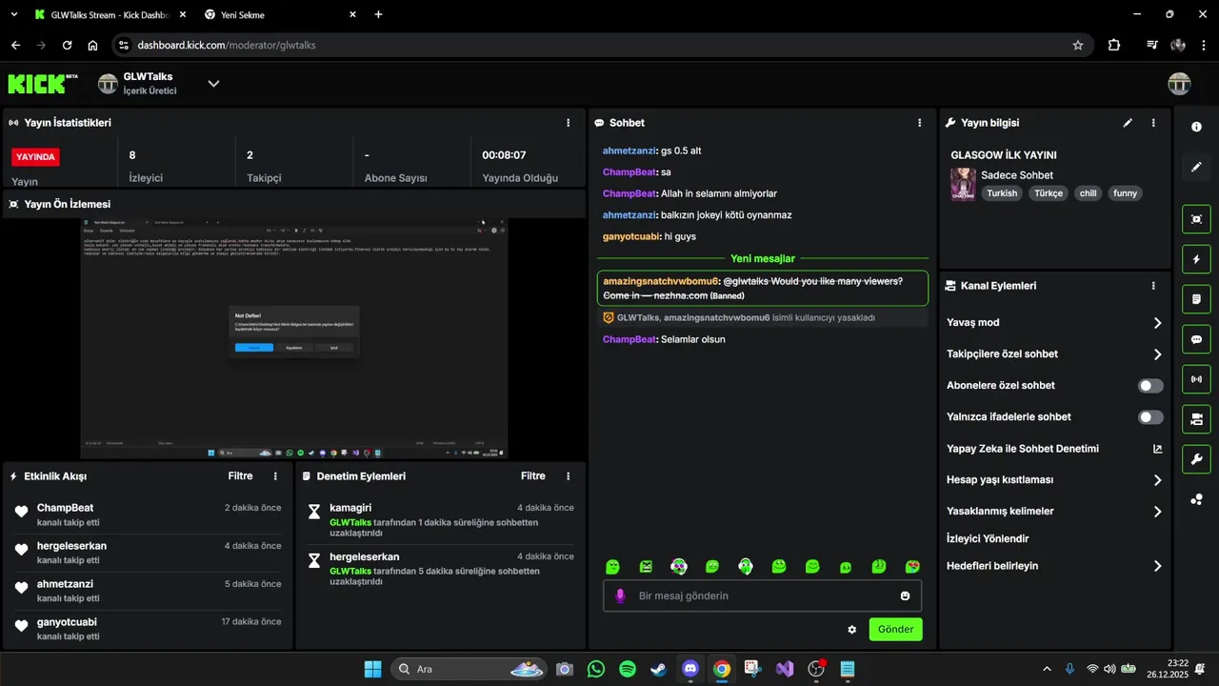
Task: Open three-dot menu of Etkinlik Akışı panel
Action: point(276,475)
